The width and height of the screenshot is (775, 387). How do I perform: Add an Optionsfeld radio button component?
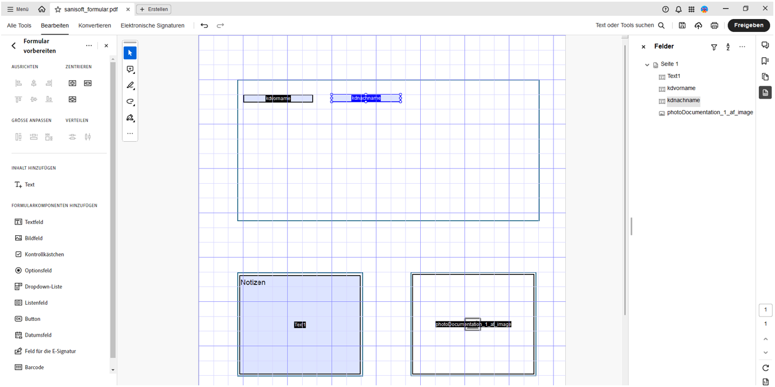tap(38, 271)
